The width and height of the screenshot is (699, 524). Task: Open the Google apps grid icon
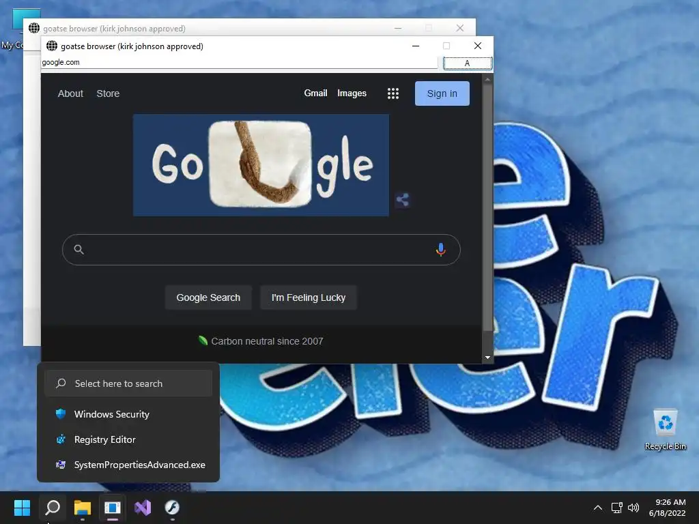pyautogui.click(x=393, y=93)
